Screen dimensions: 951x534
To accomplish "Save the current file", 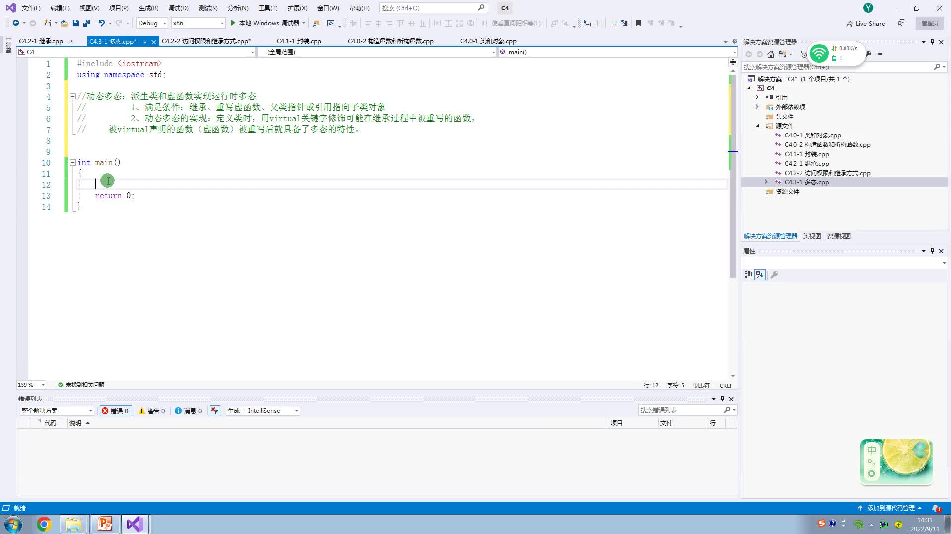I will pos(76,23).
